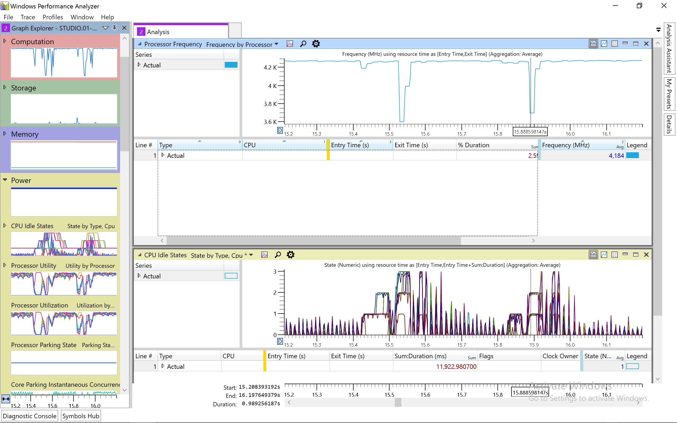Click the Actual series blue color swatch
Viewport: 677px width, 423px height.
point(231,65)
